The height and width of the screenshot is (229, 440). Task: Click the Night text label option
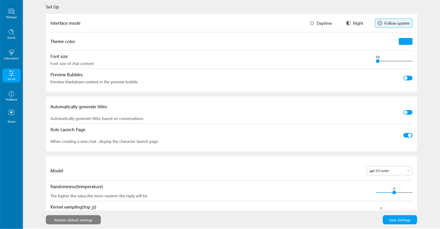pos(358,23)
